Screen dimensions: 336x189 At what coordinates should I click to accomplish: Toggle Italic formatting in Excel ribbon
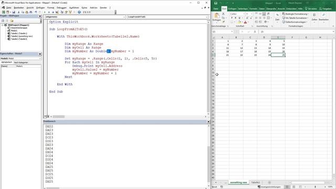click(236, 18)
